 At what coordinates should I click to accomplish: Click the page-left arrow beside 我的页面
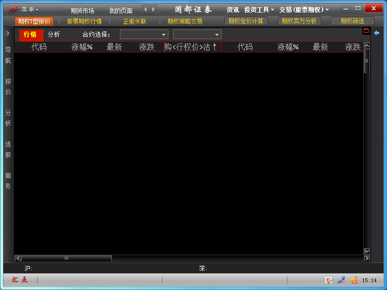point(145,10)
